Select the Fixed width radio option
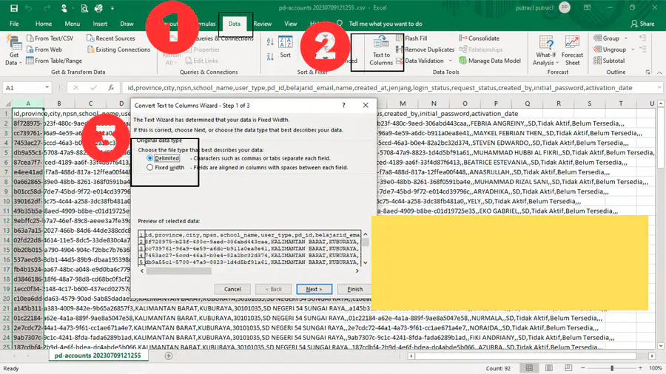The height and width of the screenshot is (374, 666). click(150, 168)
